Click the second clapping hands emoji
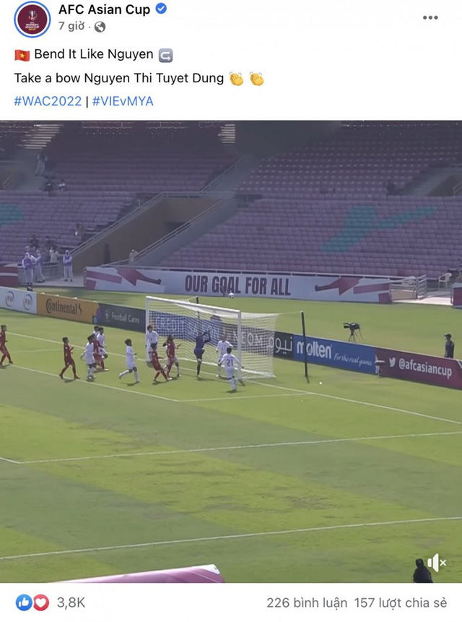This screenshot has height=622, width=462. click(x=257, y=79)
